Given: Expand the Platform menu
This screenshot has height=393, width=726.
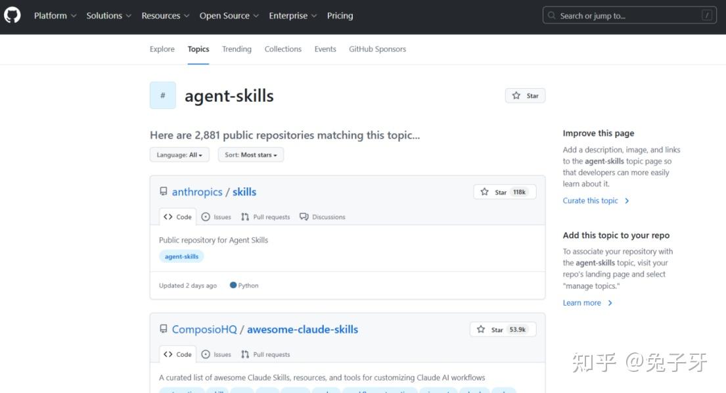Looking at the screenshot, I should point(55,16).
